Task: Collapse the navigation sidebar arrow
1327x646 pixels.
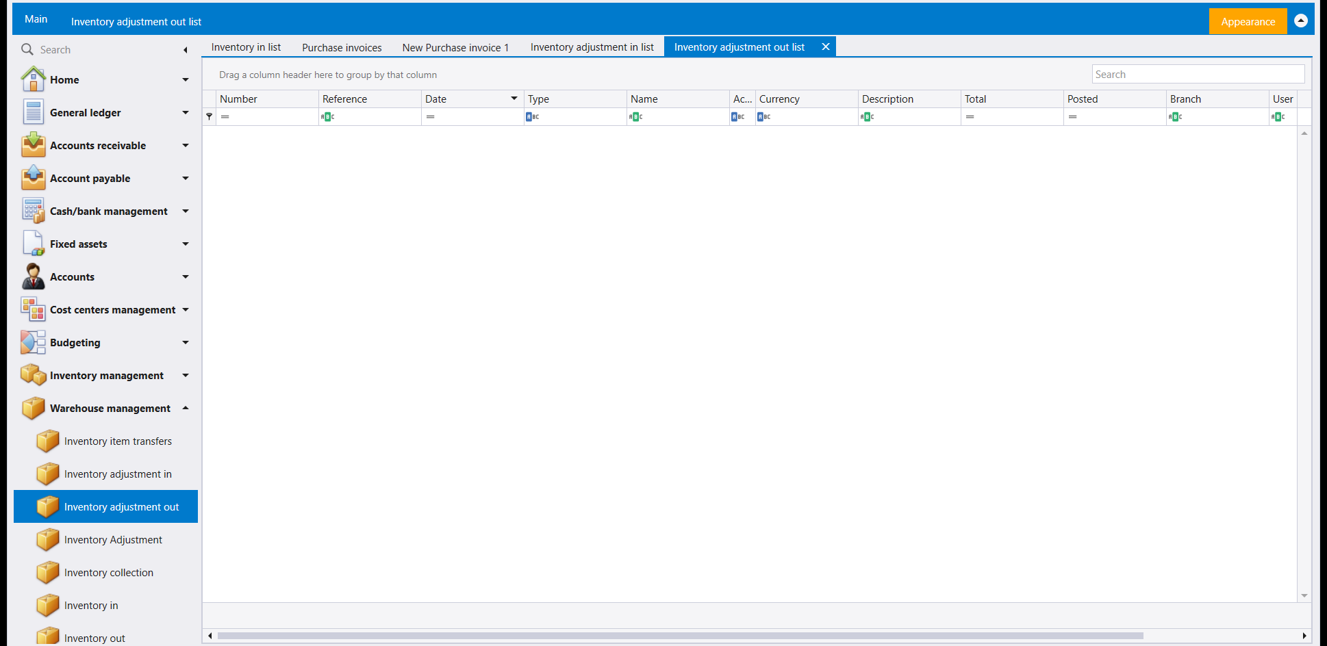Action: pyautogui.click(x=186, y=50)
